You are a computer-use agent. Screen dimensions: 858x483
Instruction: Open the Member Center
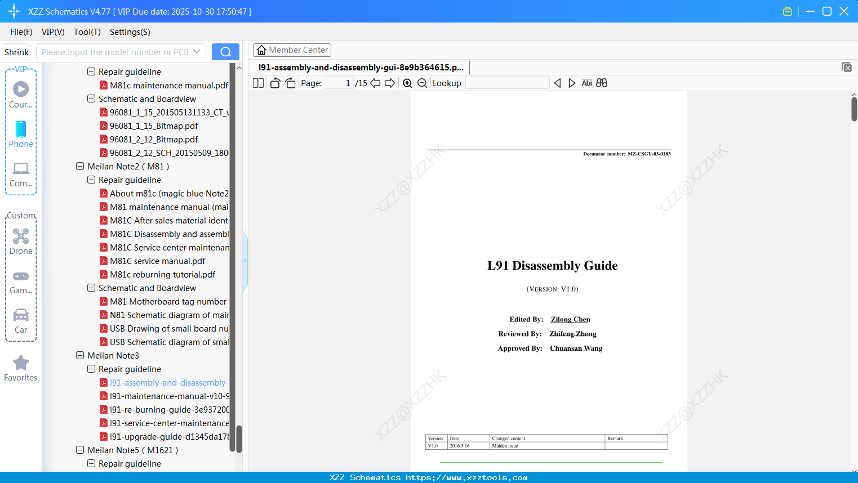point(292,50)
